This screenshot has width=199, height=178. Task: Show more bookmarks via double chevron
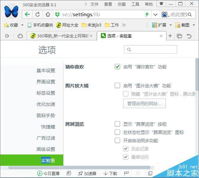(x=124, y=25)
